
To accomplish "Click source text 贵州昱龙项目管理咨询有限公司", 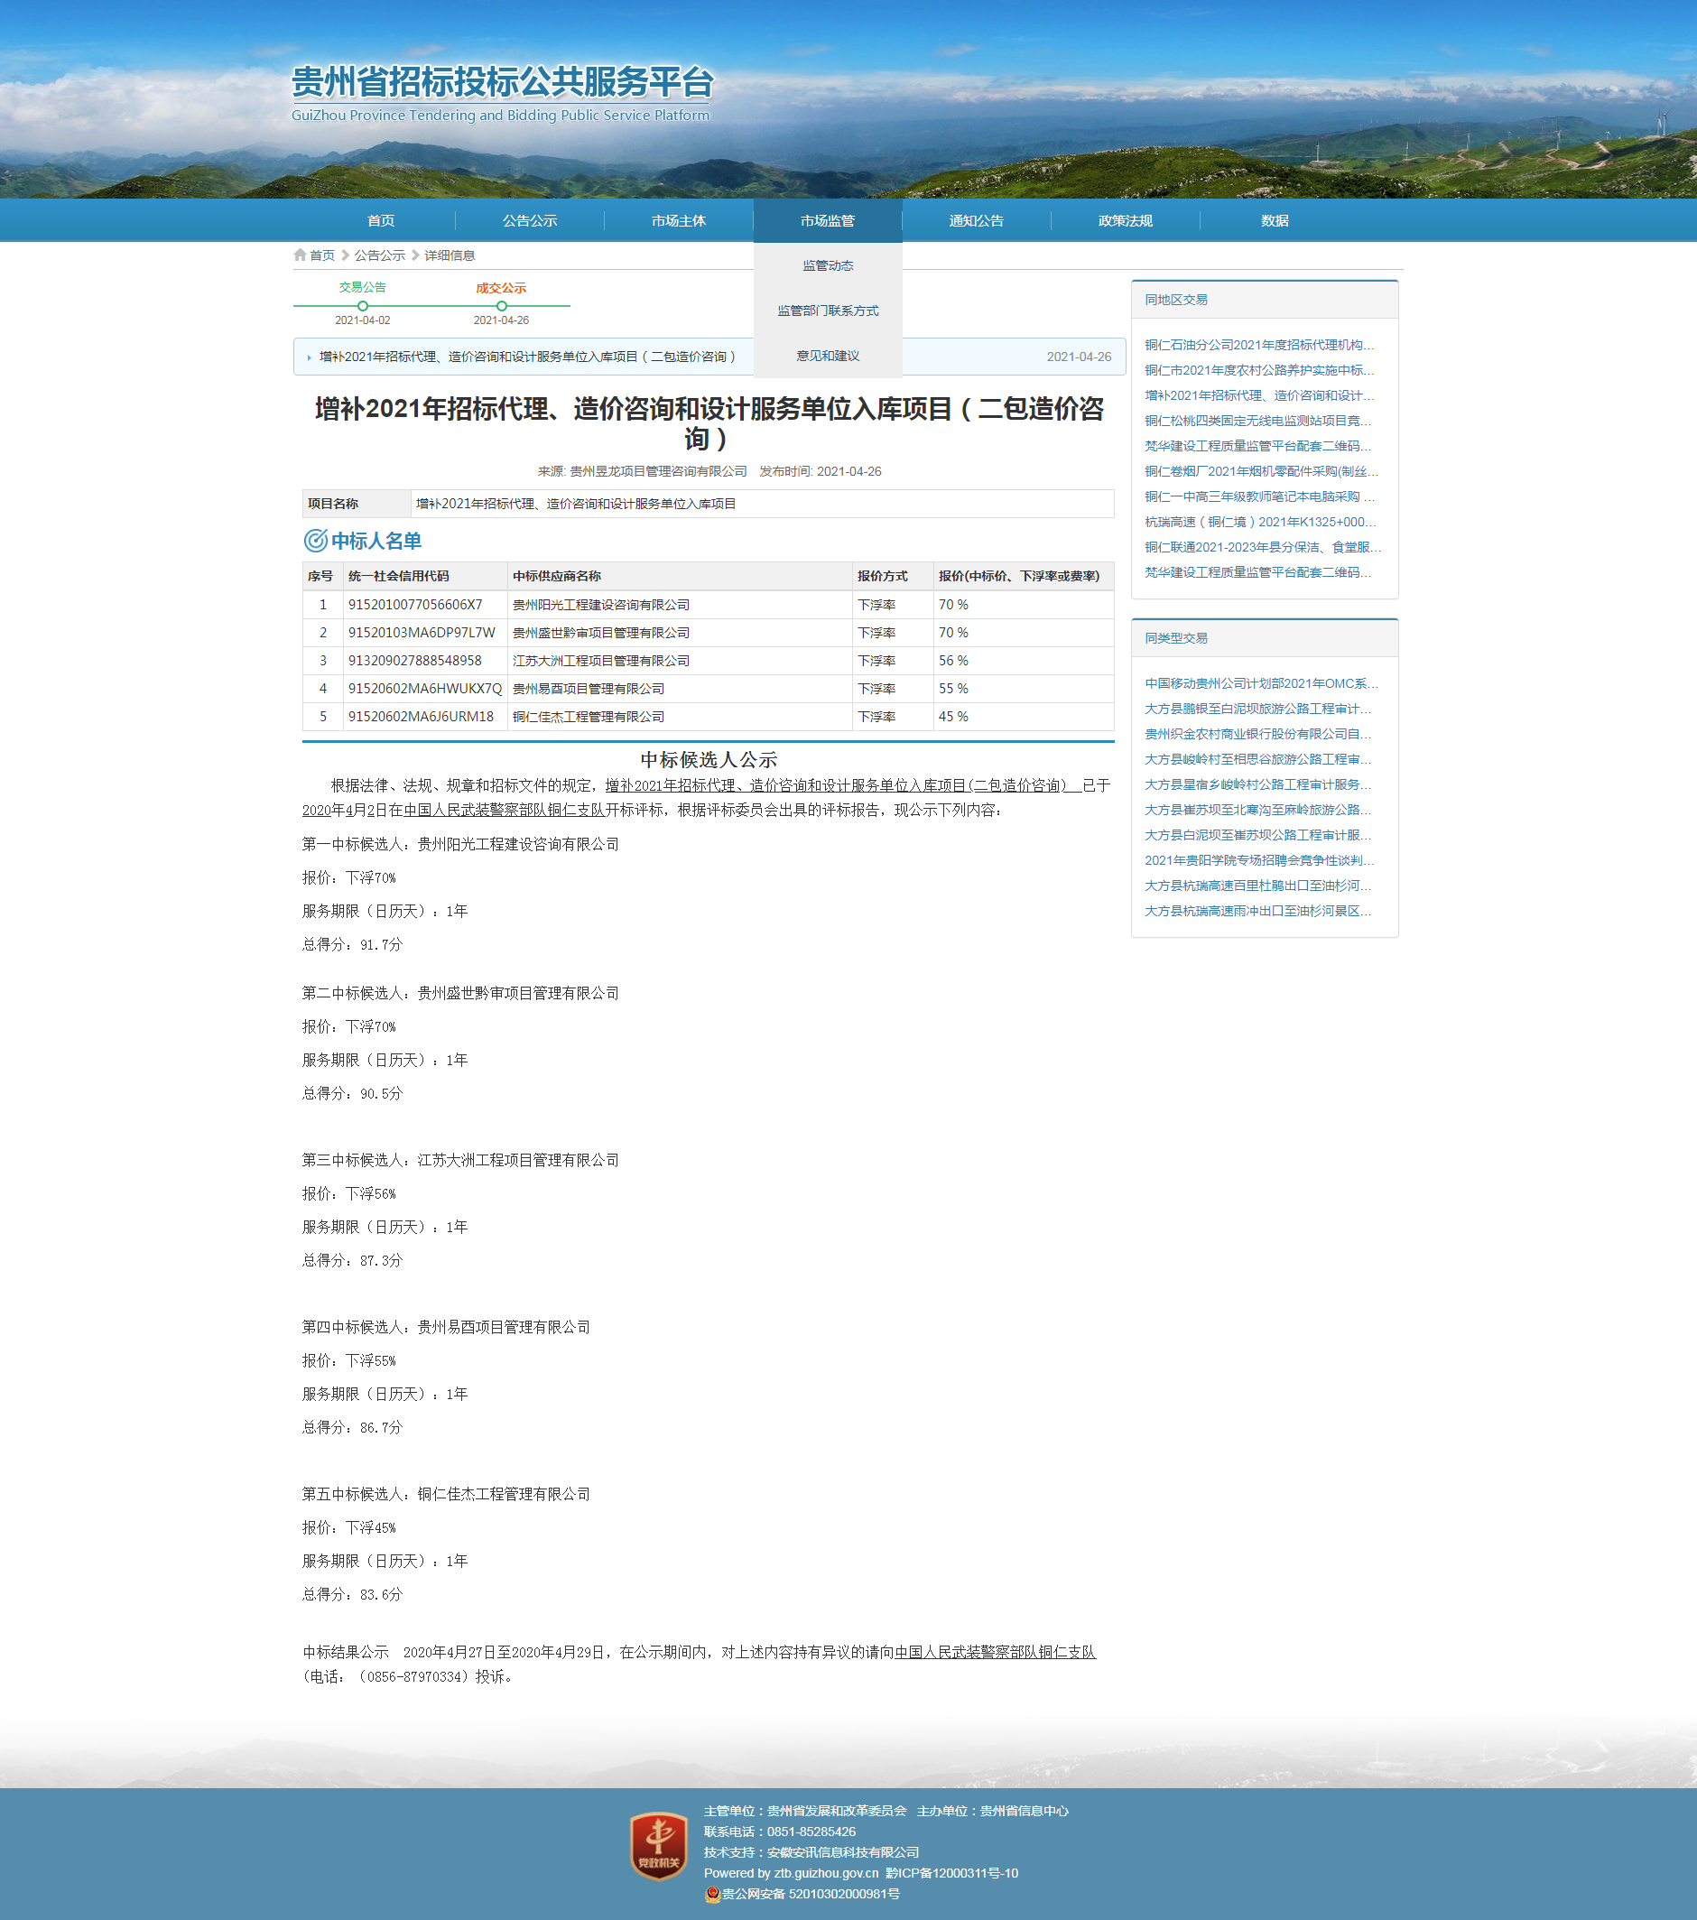I will 658,471.
